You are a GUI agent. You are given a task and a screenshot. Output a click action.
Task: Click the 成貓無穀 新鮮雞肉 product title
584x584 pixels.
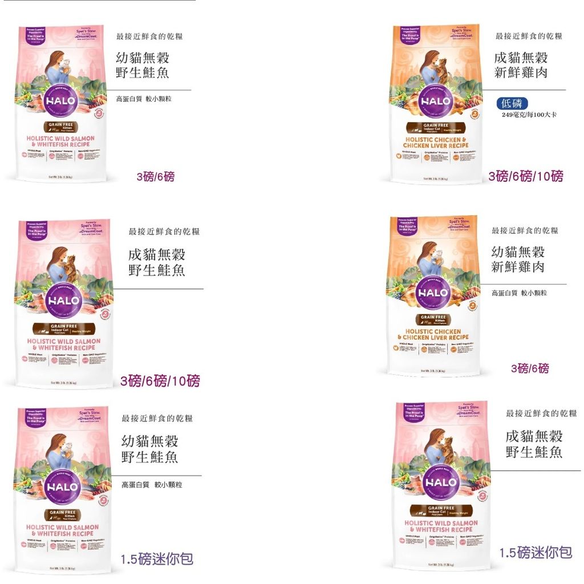click(x=521, y=65)
